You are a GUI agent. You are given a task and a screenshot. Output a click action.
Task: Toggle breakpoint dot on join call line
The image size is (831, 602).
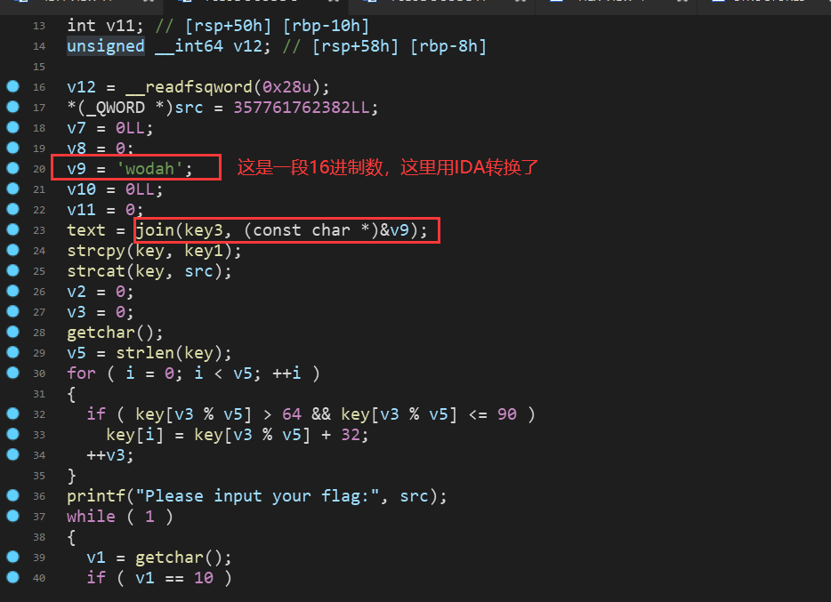[x=12, y=229]
